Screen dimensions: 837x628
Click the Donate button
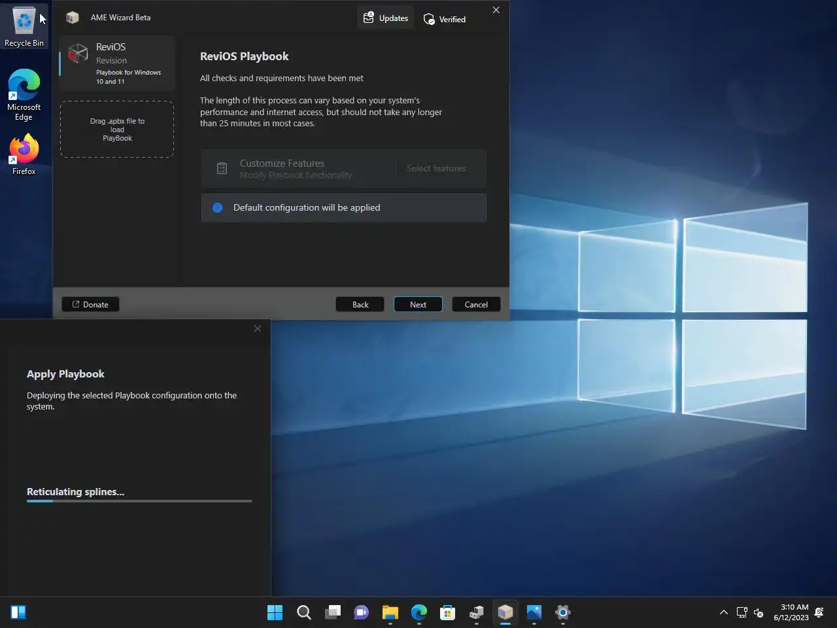(x=90, y=304)
